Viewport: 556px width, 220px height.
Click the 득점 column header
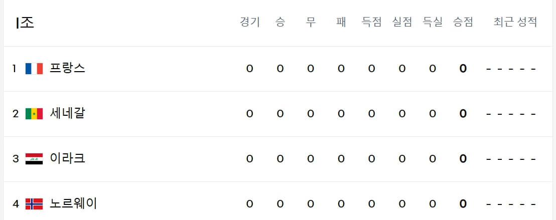[371, 23]
